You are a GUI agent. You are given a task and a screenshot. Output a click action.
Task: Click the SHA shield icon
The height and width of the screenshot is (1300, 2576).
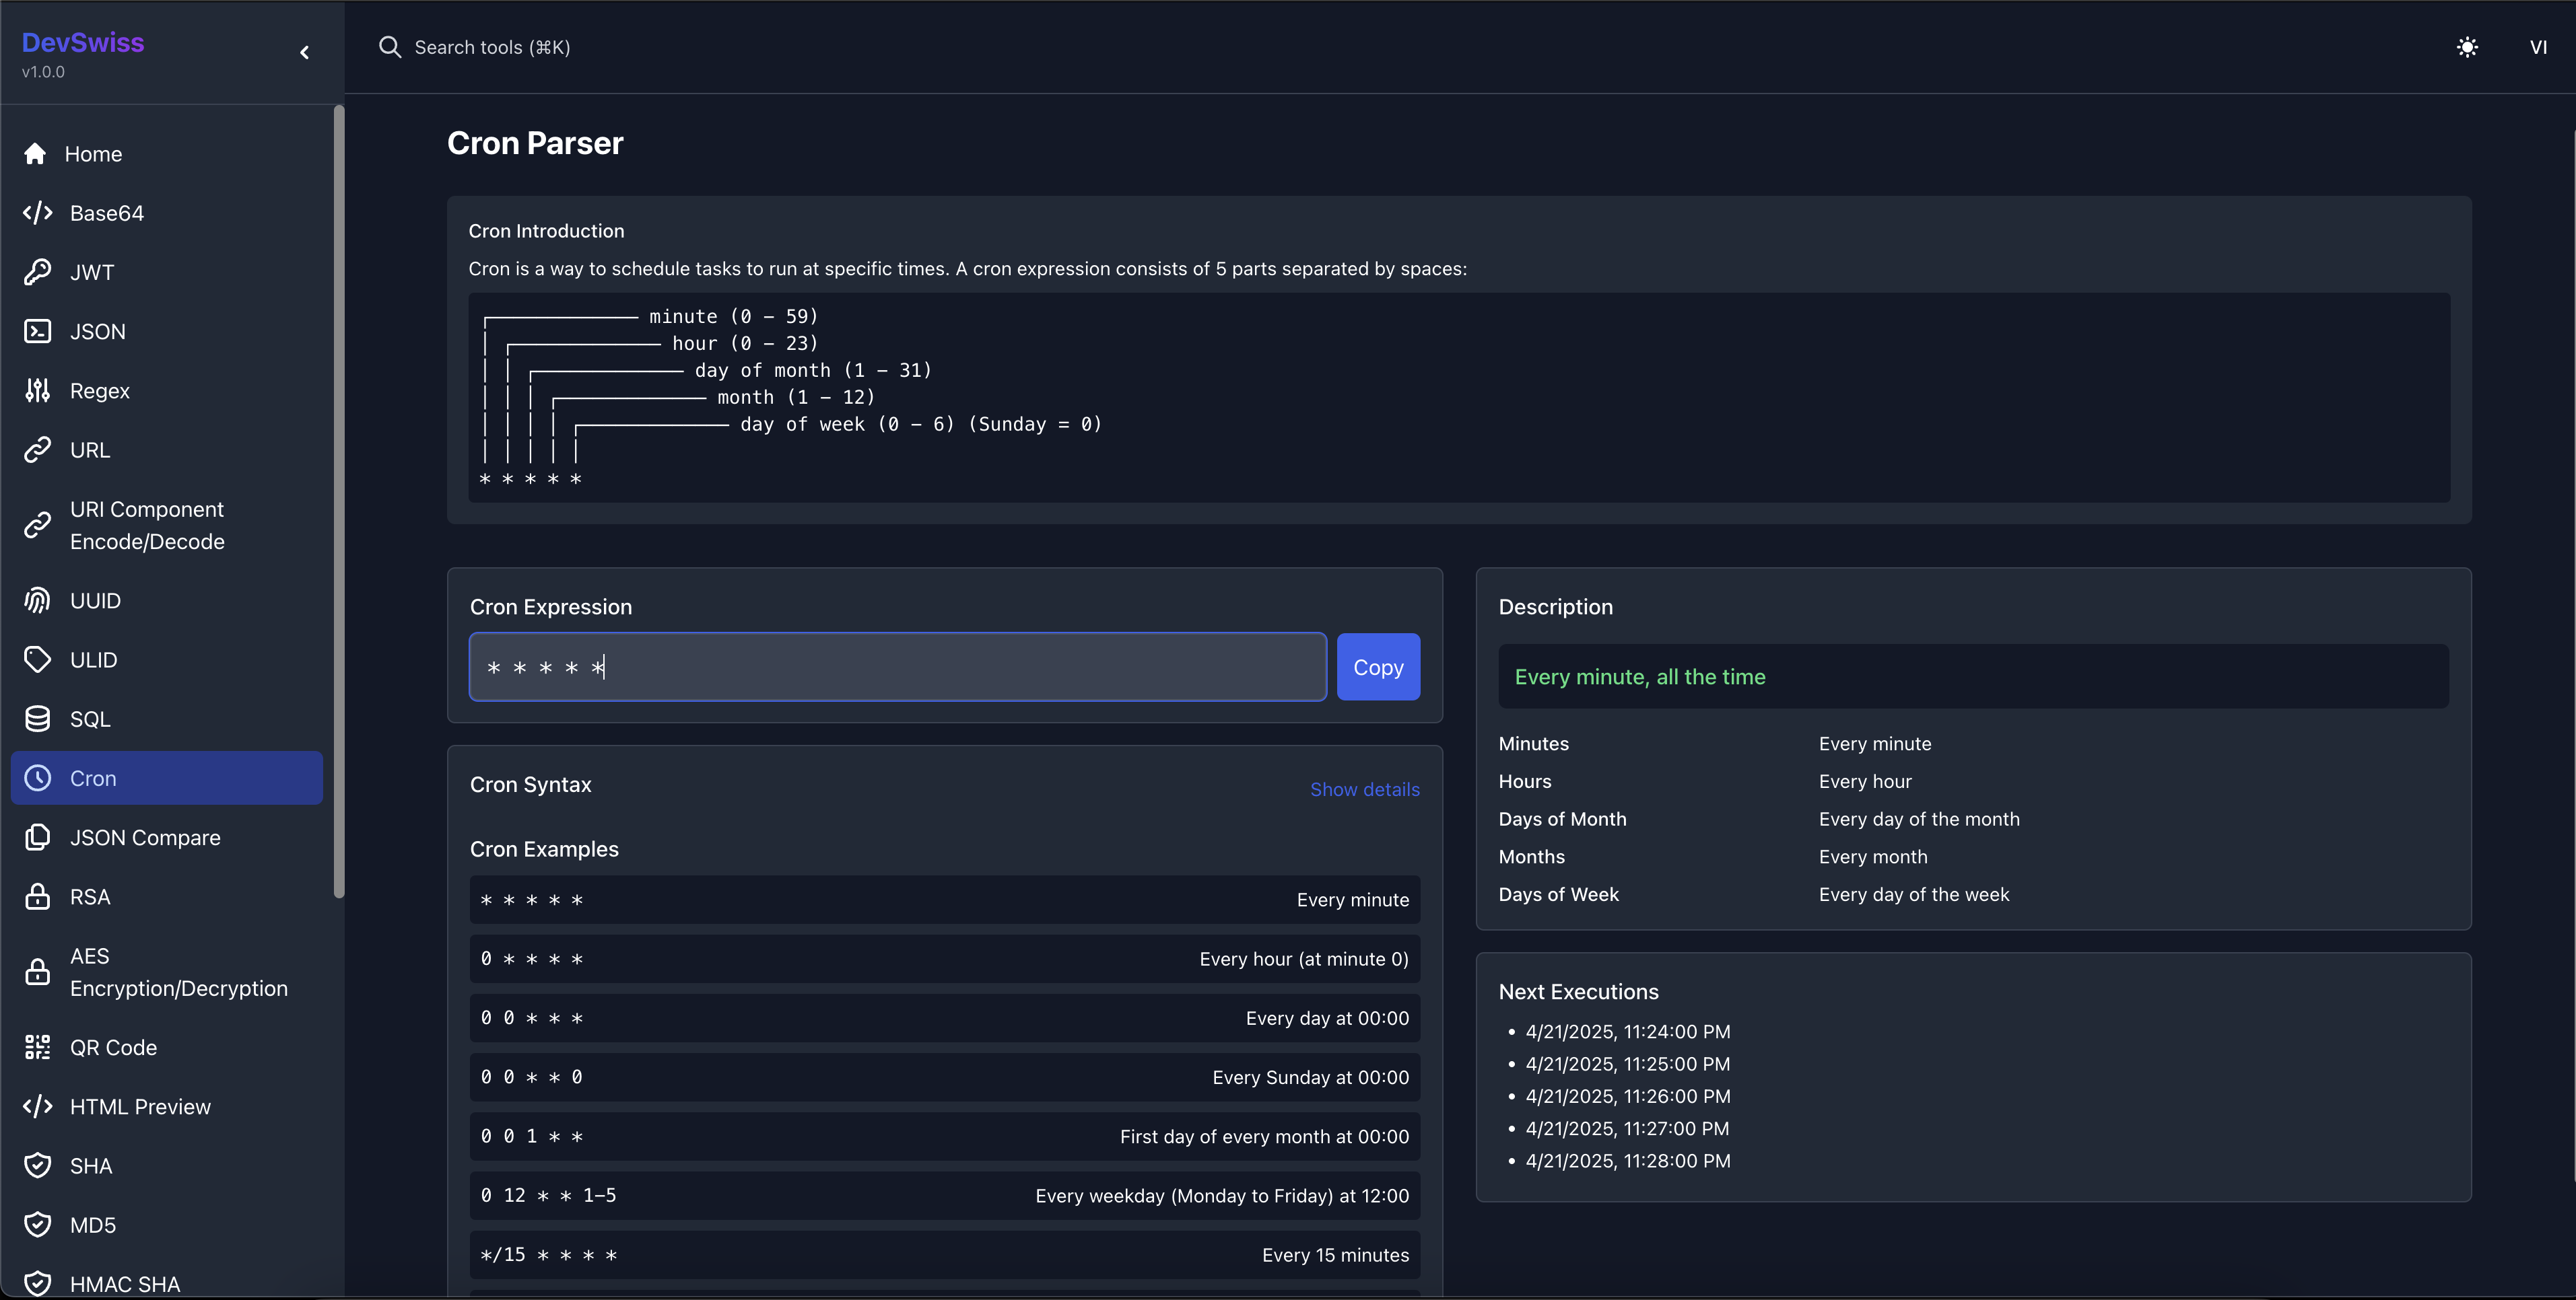(x=37, y=1165)
